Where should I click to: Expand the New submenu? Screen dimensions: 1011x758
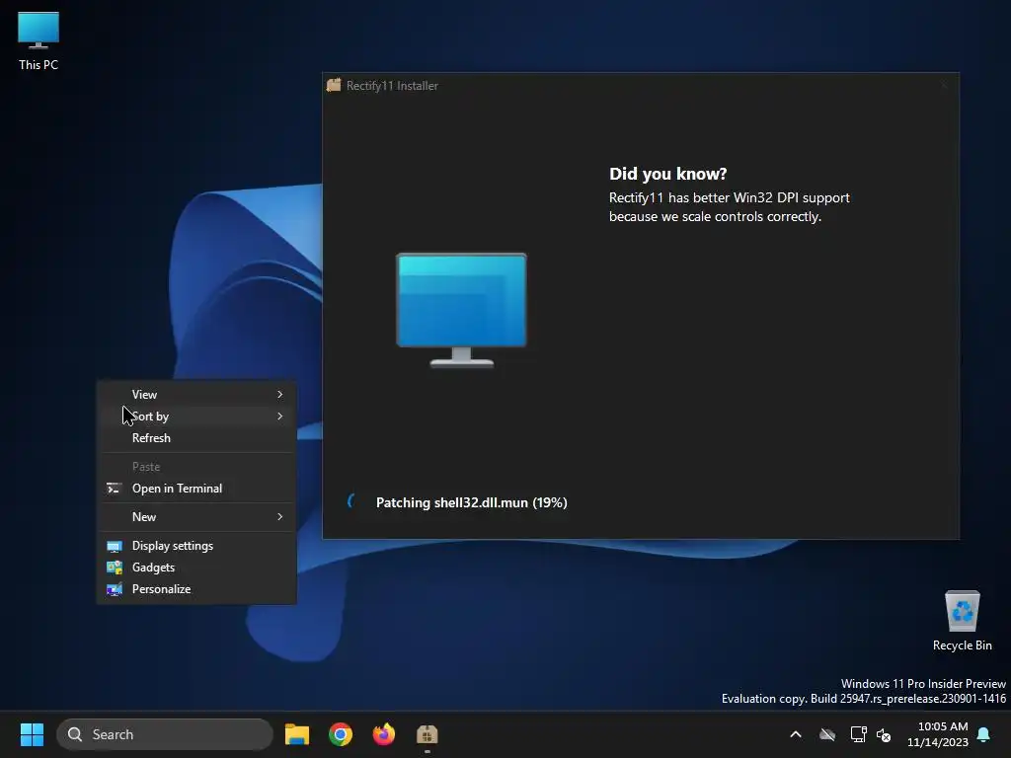[x=196, y=517]
